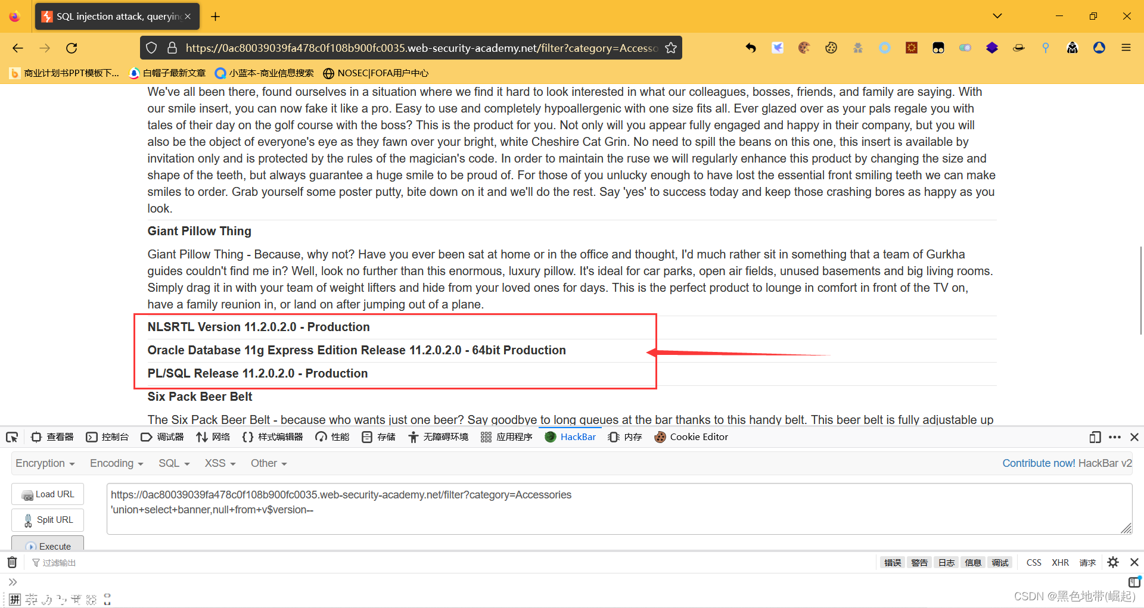Open the brown bitten-cookie extension
The width and height of the screenshot is (1144, 608).
point(804,48)
